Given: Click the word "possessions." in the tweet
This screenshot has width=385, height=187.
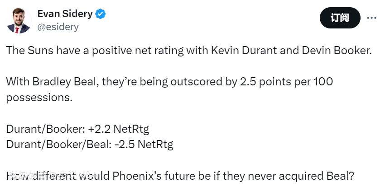Looking at the screenshot, I should tap(39, 98).
